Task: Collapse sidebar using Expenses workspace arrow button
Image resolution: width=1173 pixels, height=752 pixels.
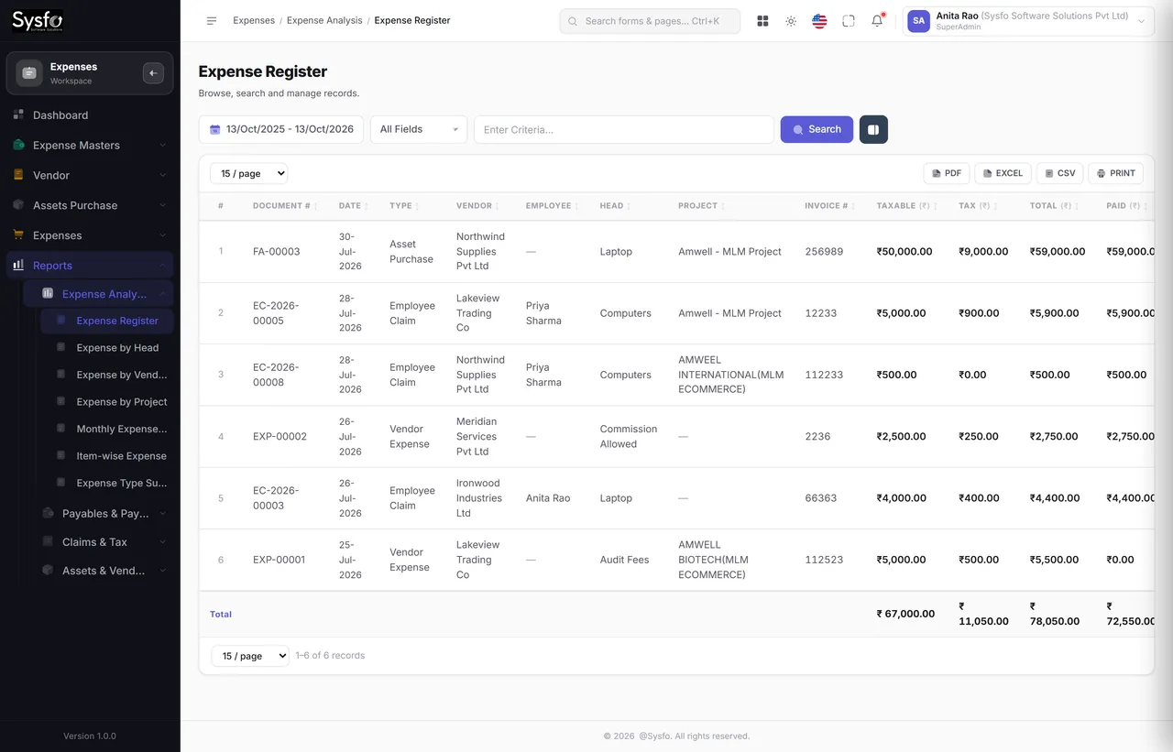Action: (153, 73)
